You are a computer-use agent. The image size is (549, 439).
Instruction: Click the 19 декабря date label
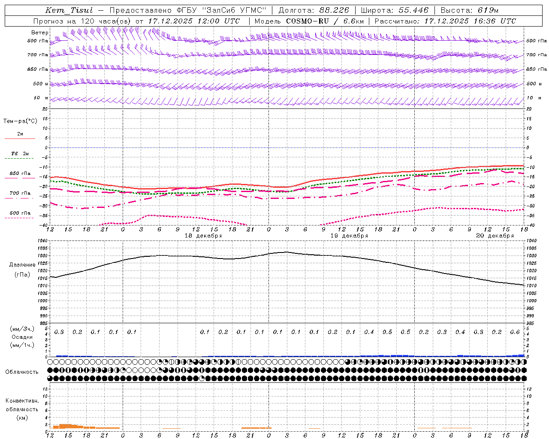[349, 236]
